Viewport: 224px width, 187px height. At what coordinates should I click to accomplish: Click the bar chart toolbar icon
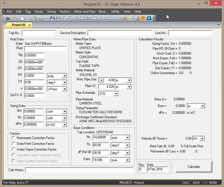tap(8, 18)
